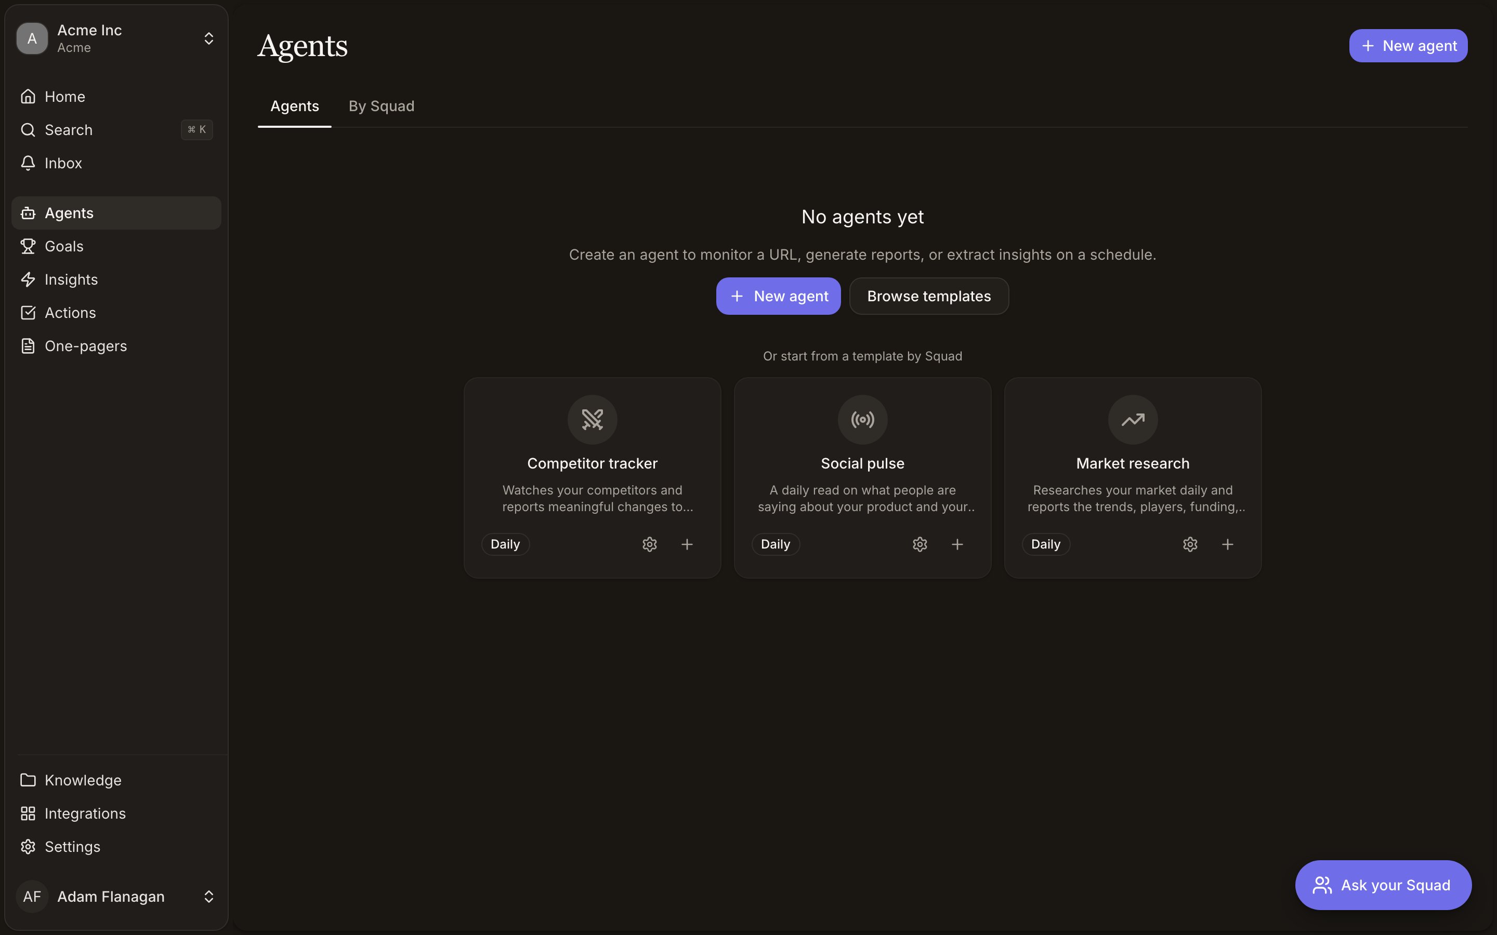Click the Search magnifier icon

(28, 130)
